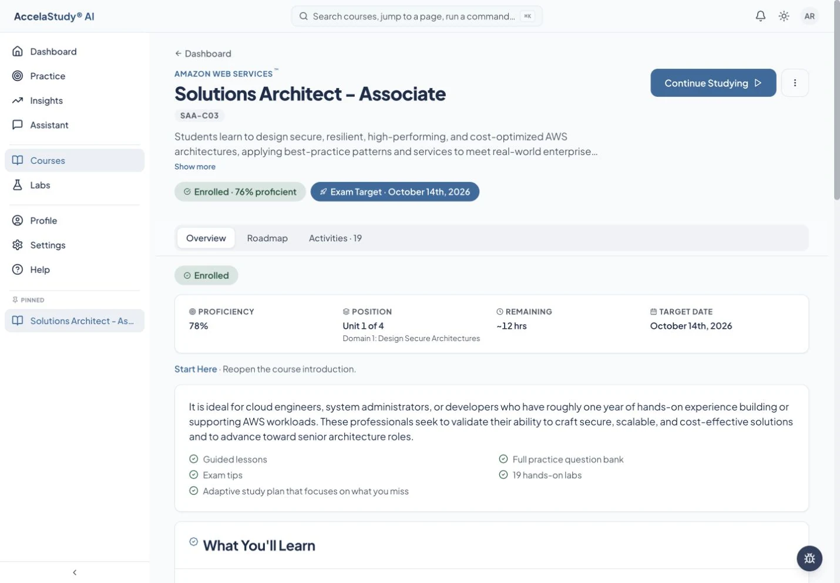This screenshot has width=840, height=583.
Task: Collapse the sidebar with the chevron
Action: (x=75, y=572)
